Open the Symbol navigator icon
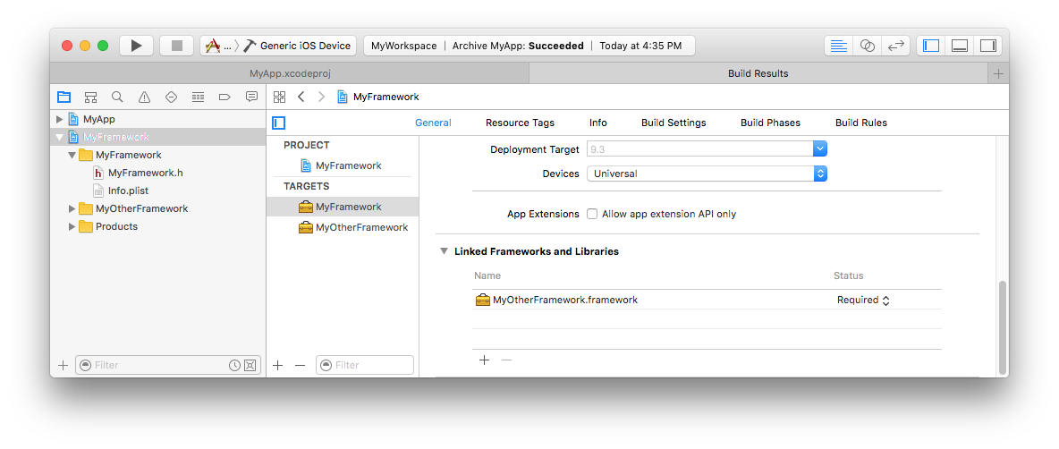Viewport: 1059px width, 449px height. click(x=90, y=97)
